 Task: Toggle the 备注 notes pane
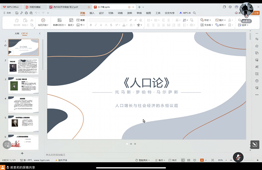[160, 160]
